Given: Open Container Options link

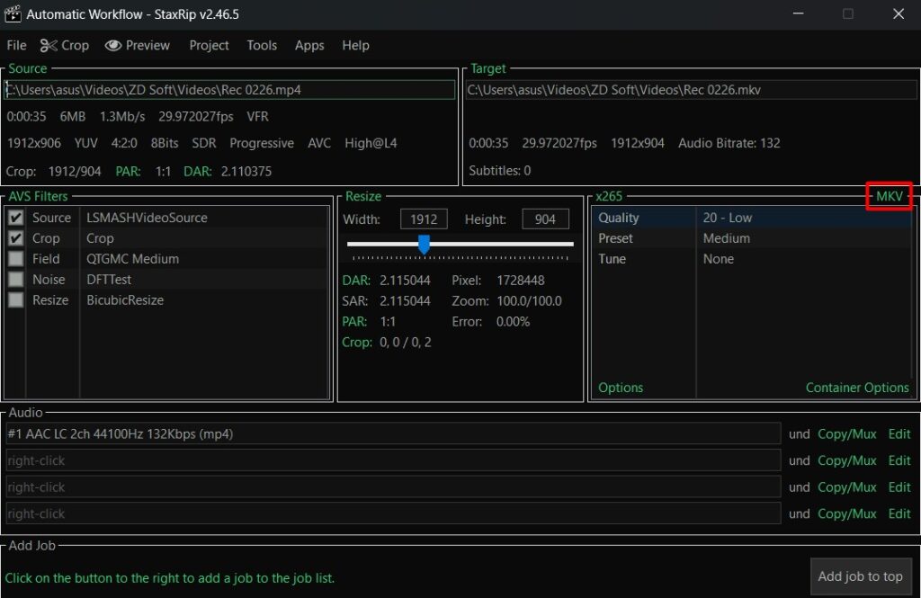Looking at the screenshot, I should coord(856,388).
